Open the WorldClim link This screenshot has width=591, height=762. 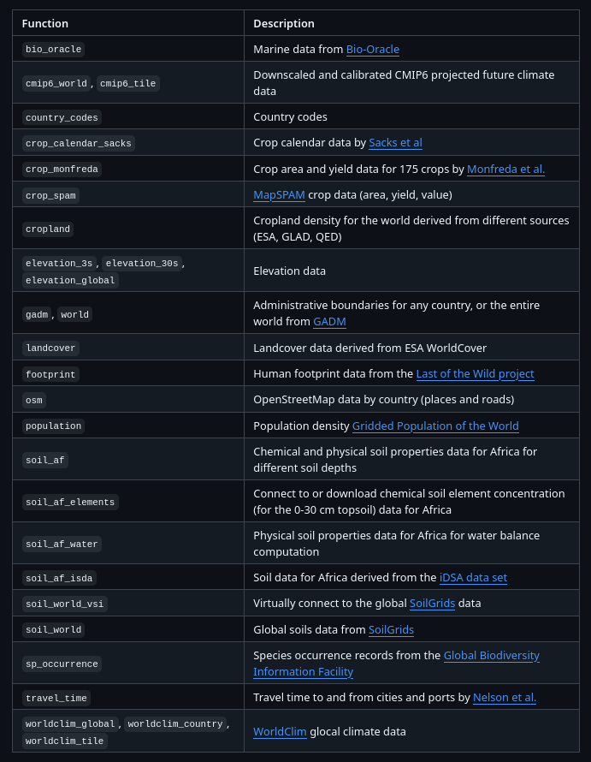coord(280,732)
